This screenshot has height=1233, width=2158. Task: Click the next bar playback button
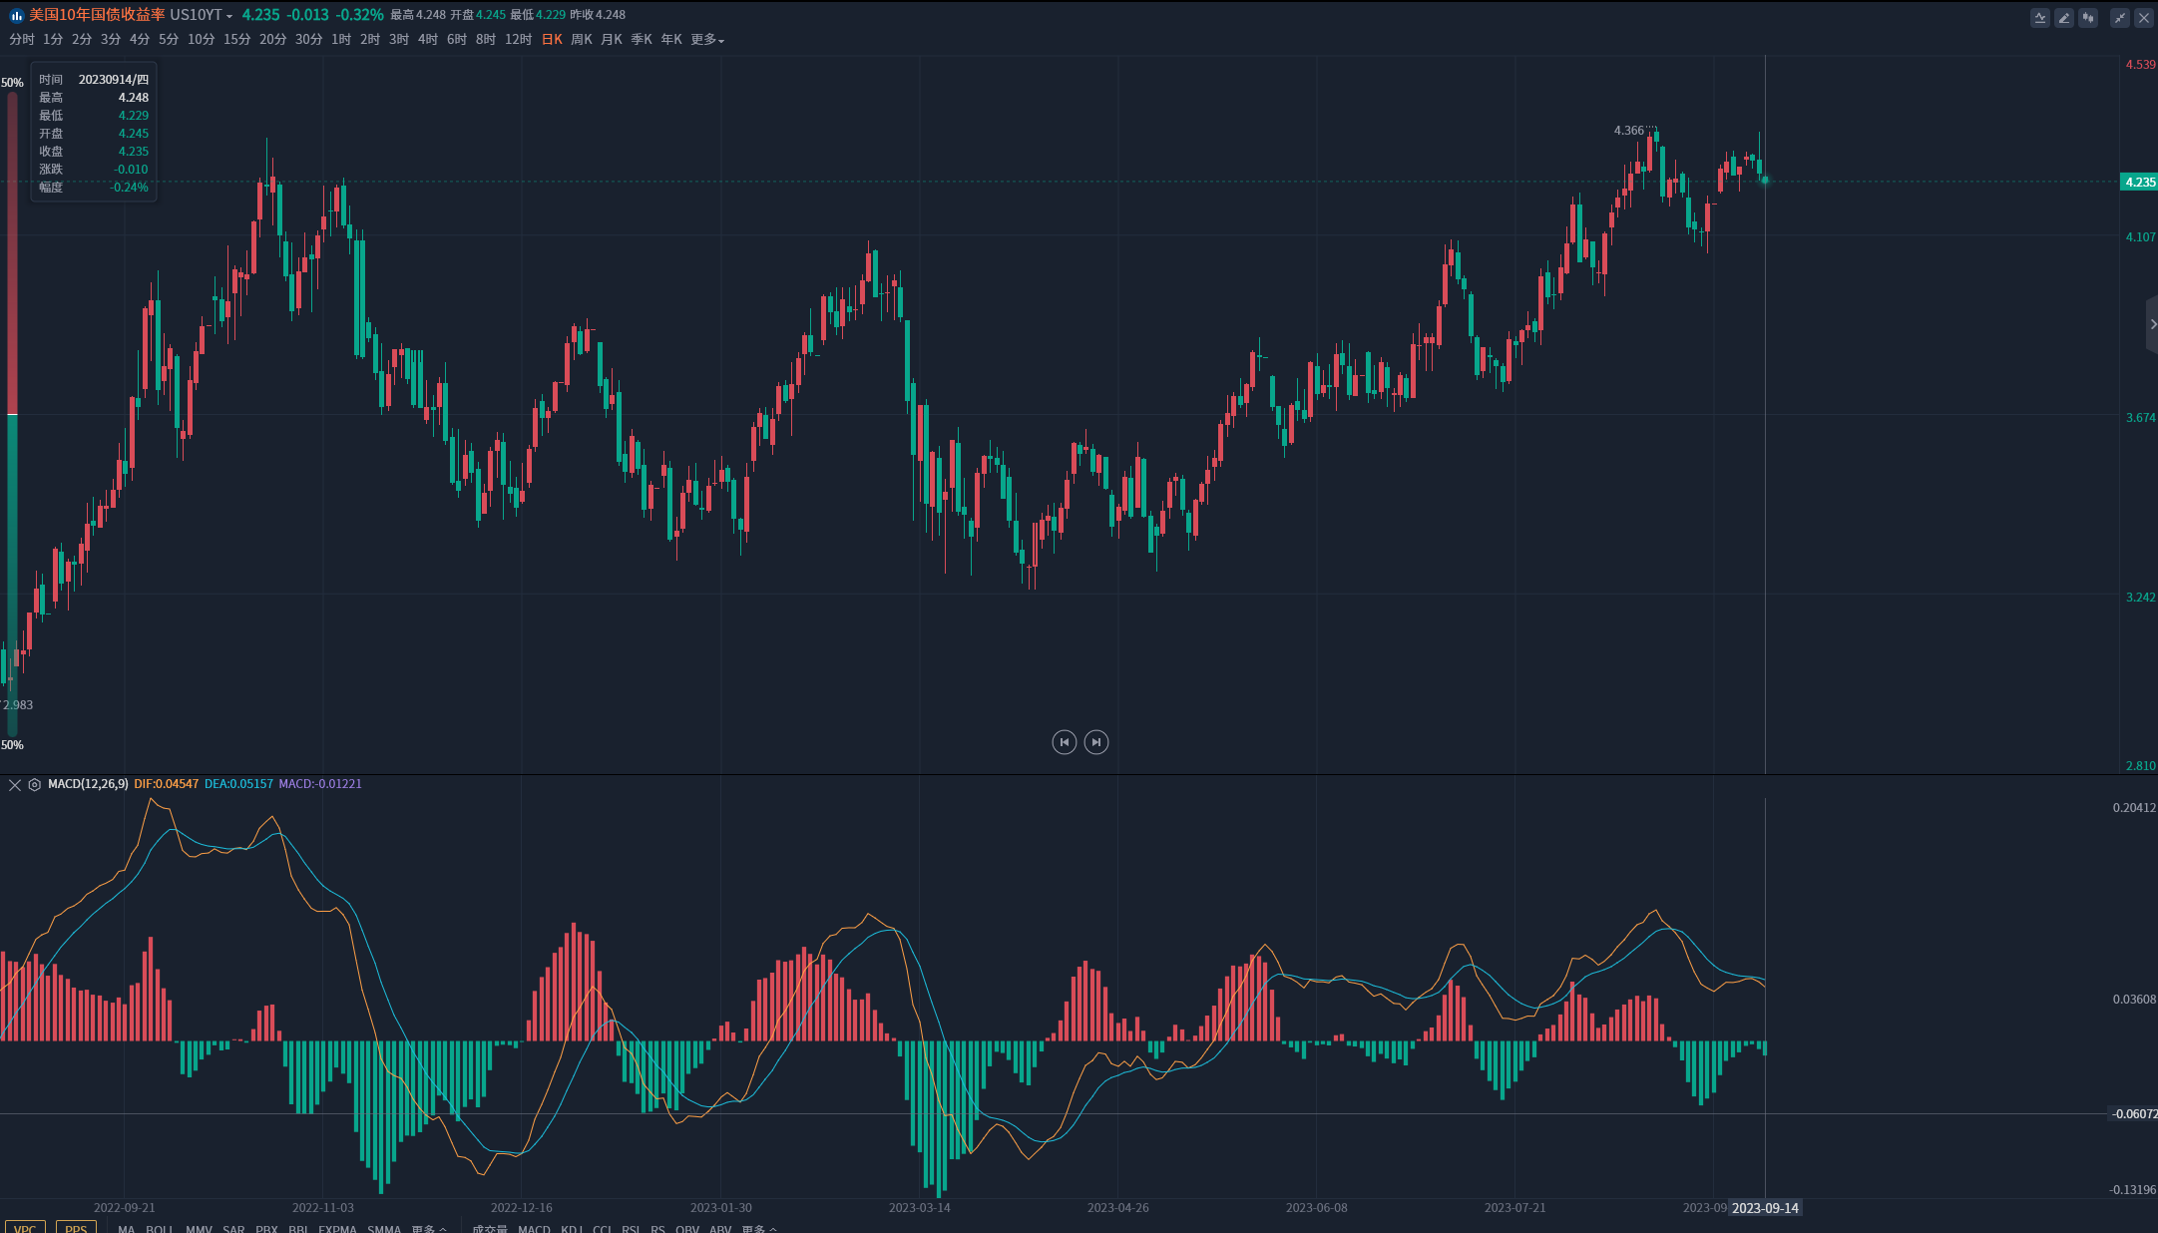point(1096,742)
